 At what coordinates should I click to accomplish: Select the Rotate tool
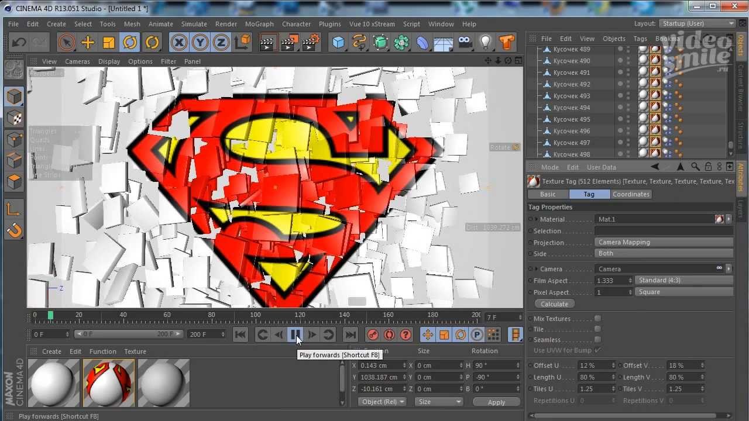click(x=130, y=42)
